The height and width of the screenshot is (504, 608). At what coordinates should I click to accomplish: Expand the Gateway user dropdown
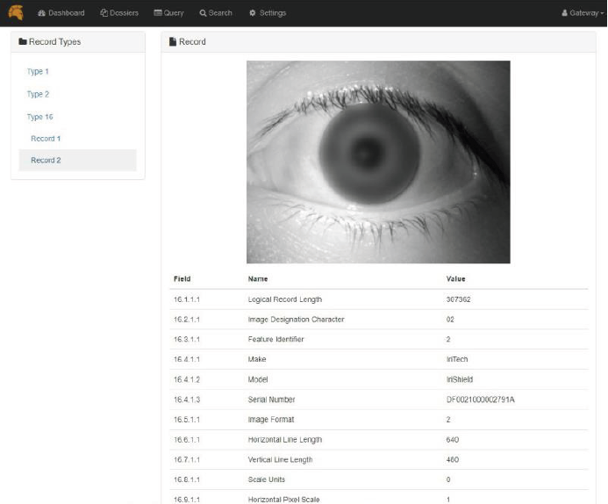click(x=583, y=13)
